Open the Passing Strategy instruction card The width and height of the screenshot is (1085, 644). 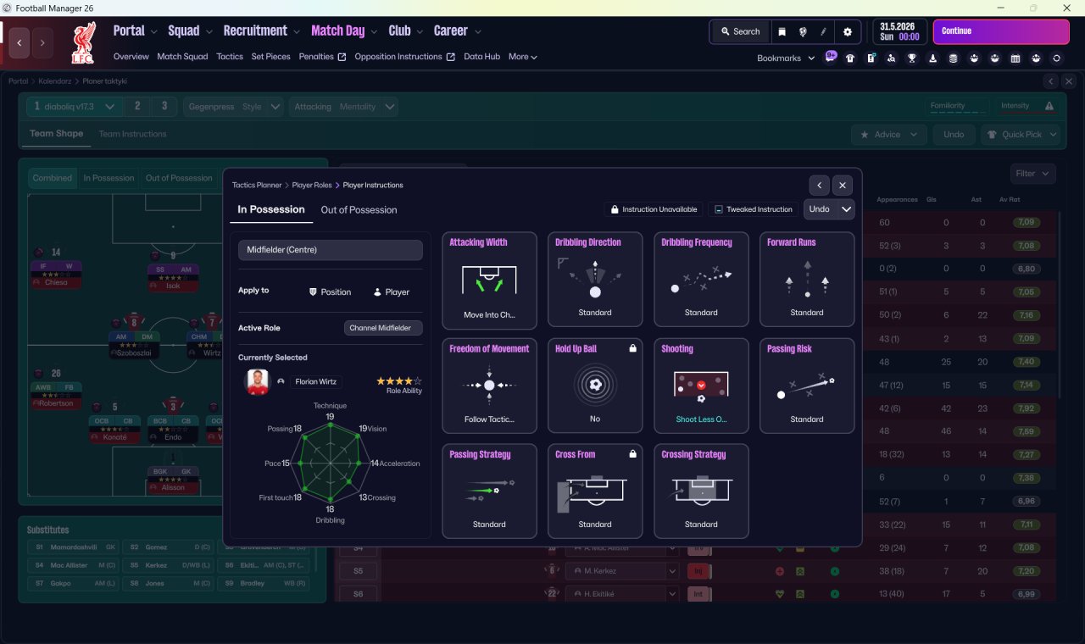489,491
